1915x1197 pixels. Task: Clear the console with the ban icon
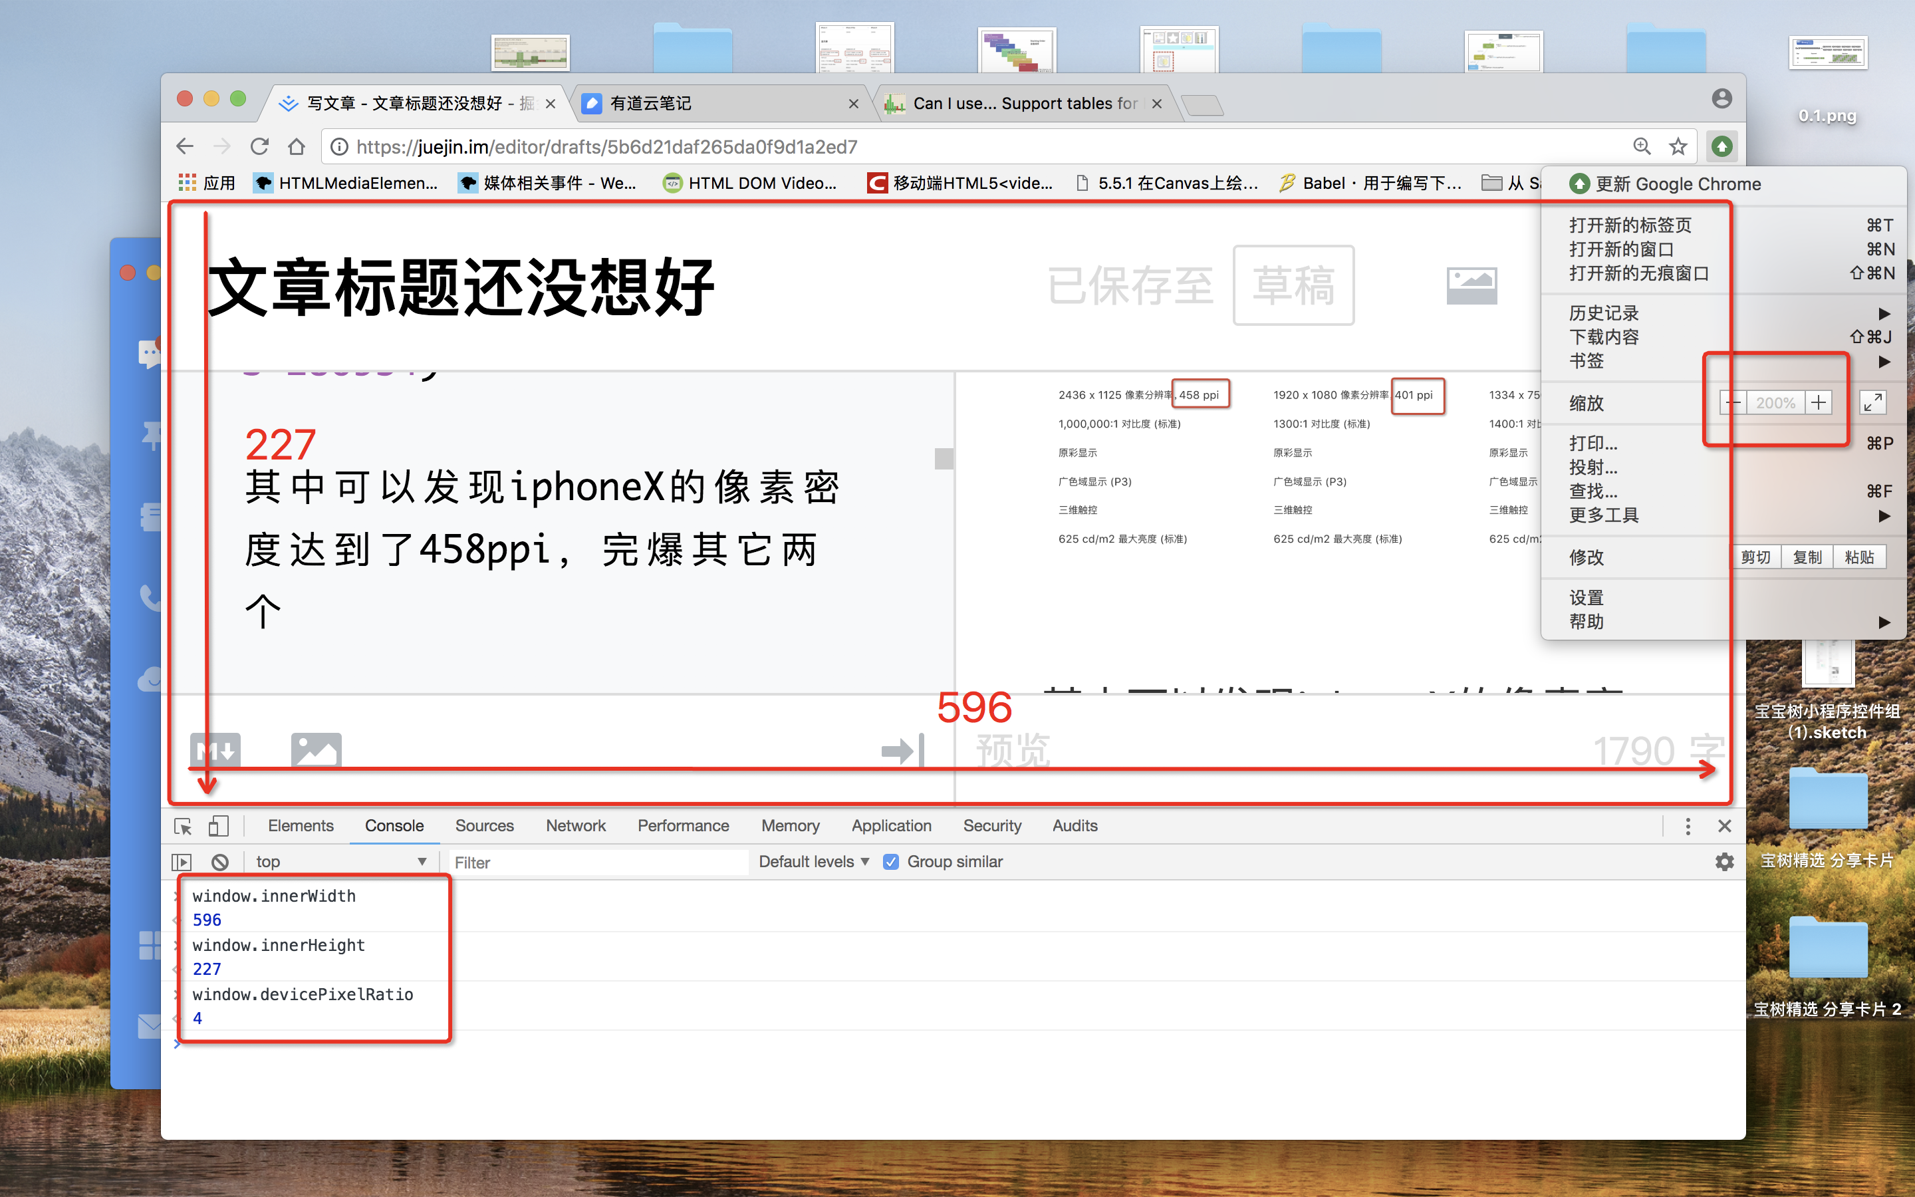(x=220, y=861)
